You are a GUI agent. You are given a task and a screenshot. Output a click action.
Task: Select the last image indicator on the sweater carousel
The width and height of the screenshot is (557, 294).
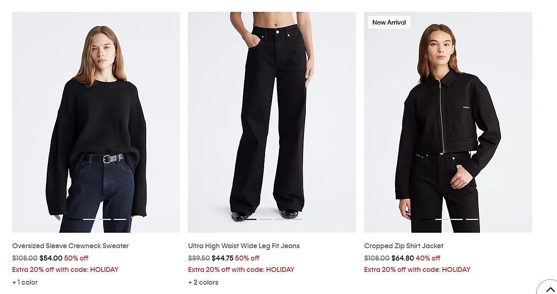tap(120, 219)
